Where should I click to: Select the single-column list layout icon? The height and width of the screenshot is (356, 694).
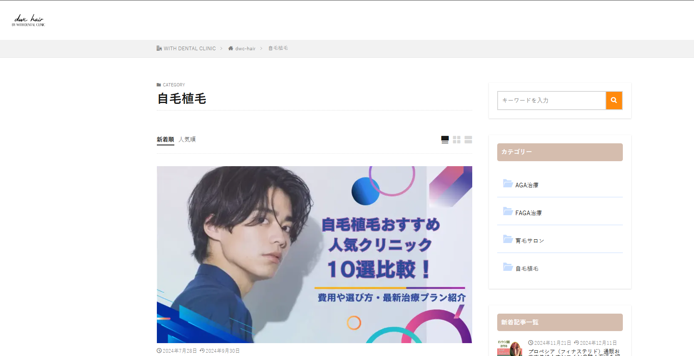click(x=445, y=140)
